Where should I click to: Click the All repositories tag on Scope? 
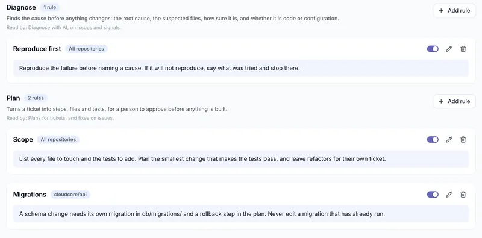[58, 140]
